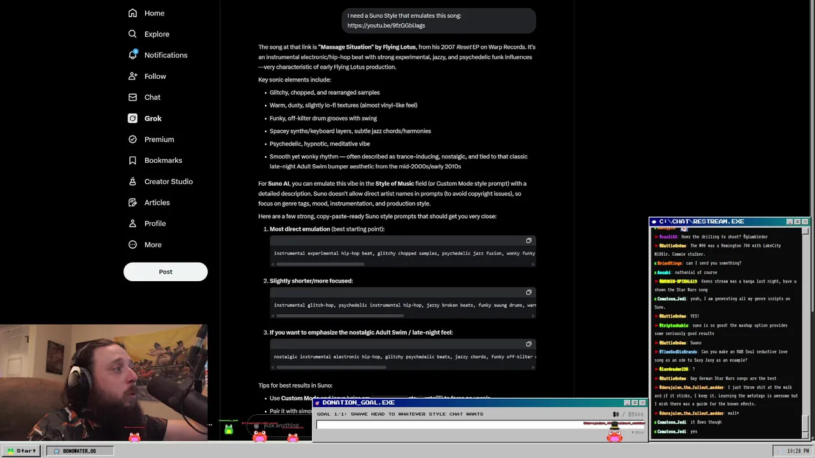Copy the Slightly shorter/more focused prompt
The image size is (815, 458).
[x=528, y=292]
